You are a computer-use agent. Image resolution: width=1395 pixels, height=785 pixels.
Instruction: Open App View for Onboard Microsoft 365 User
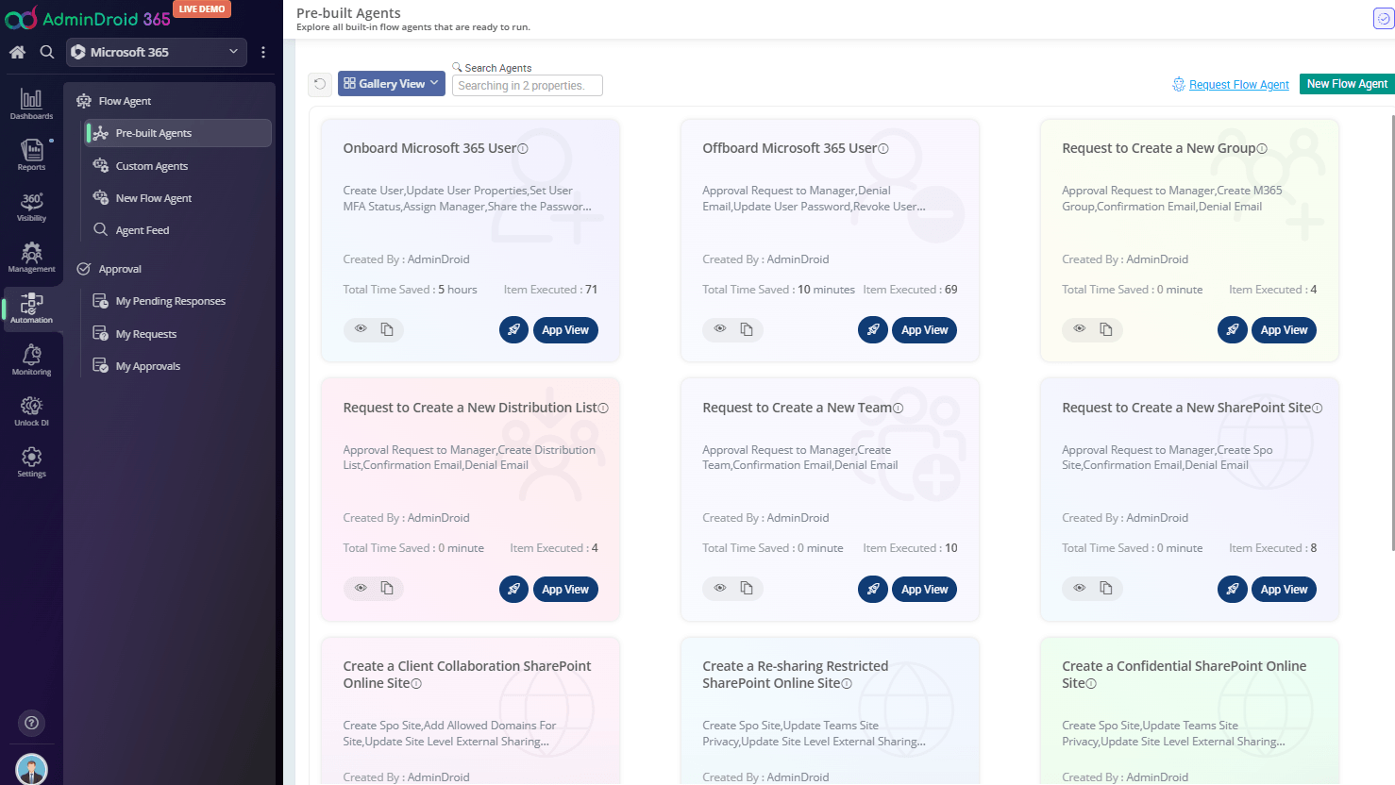pos(565,330)
